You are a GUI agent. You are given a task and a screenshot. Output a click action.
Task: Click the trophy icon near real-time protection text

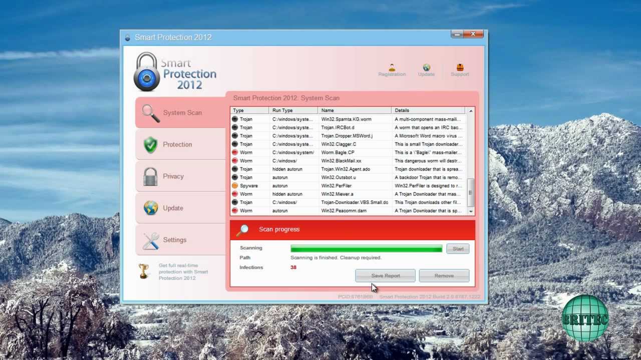click(144, 271)
